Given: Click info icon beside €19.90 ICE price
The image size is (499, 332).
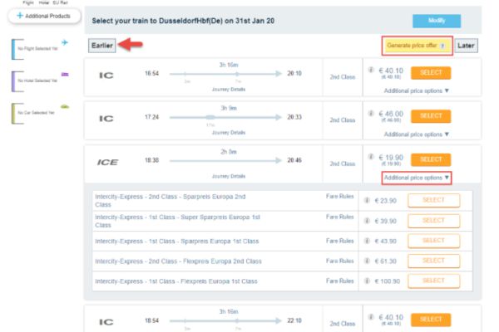Looking at the screenshot, I should point(368,158).
